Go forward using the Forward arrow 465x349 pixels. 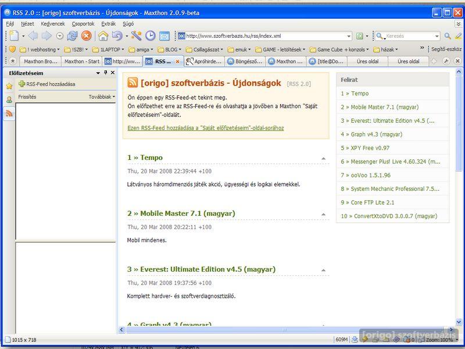coord(46,36)
